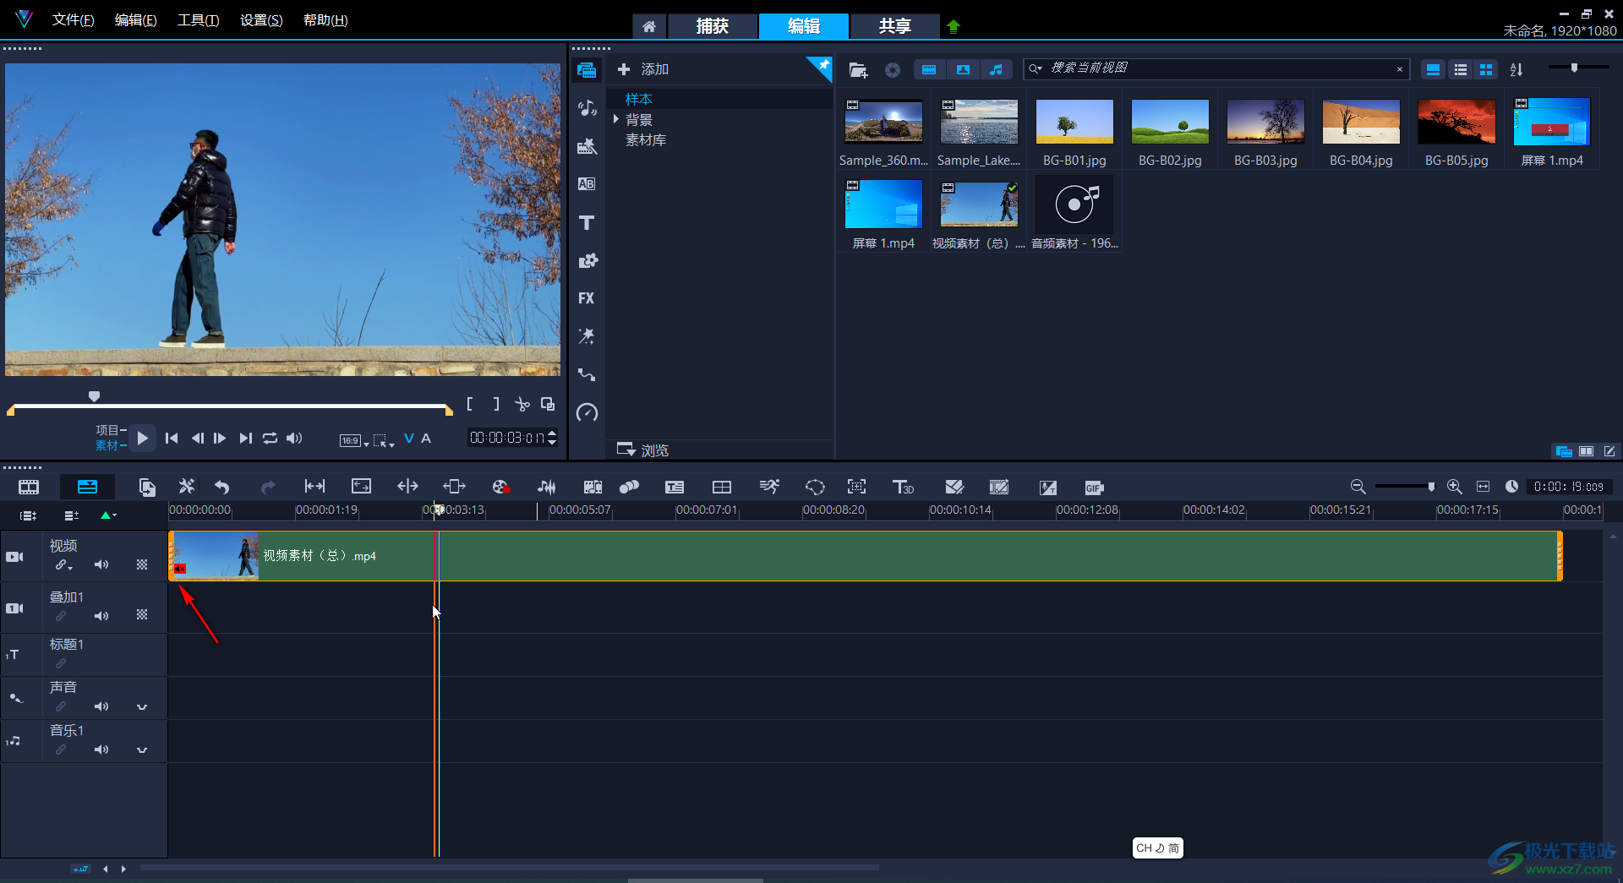Screen dimensions: 1623x883
Task: Click the split clip scissors icon
Action: pyautogui.click(x=522, y=405)
